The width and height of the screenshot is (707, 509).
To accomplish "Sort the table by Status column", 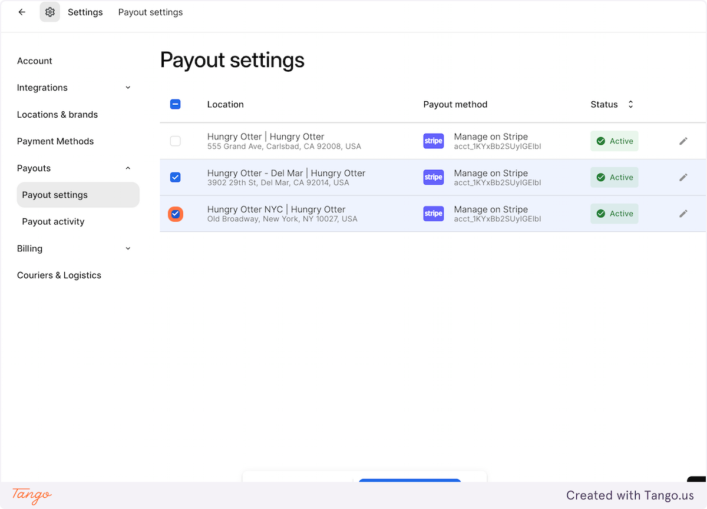I will pos(630,104).
